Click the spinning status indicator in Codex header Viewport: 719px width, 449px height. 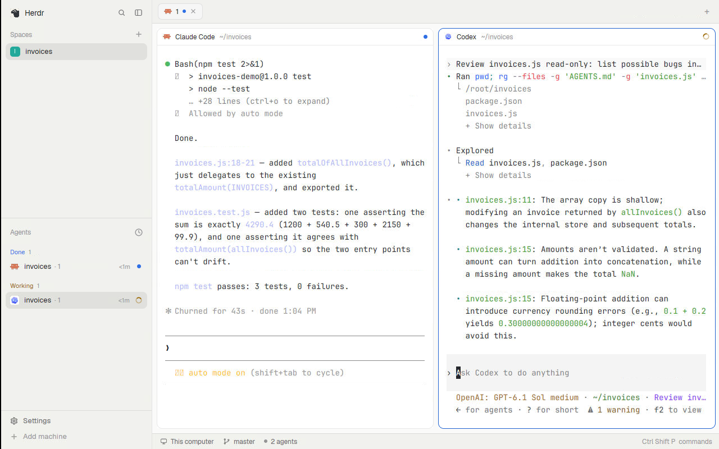(706, 36)
